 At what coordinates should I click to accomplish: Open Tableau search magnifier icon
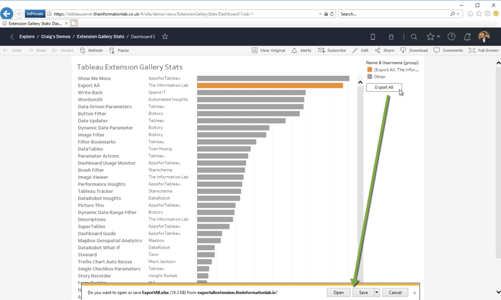414,37
